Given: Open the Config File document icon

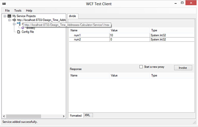Looking at the screenshot, I should click(x=18, y=32).
